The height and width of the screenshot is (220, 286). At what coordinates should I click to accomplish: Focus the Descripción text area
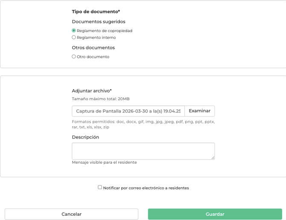tap(143, 151)
